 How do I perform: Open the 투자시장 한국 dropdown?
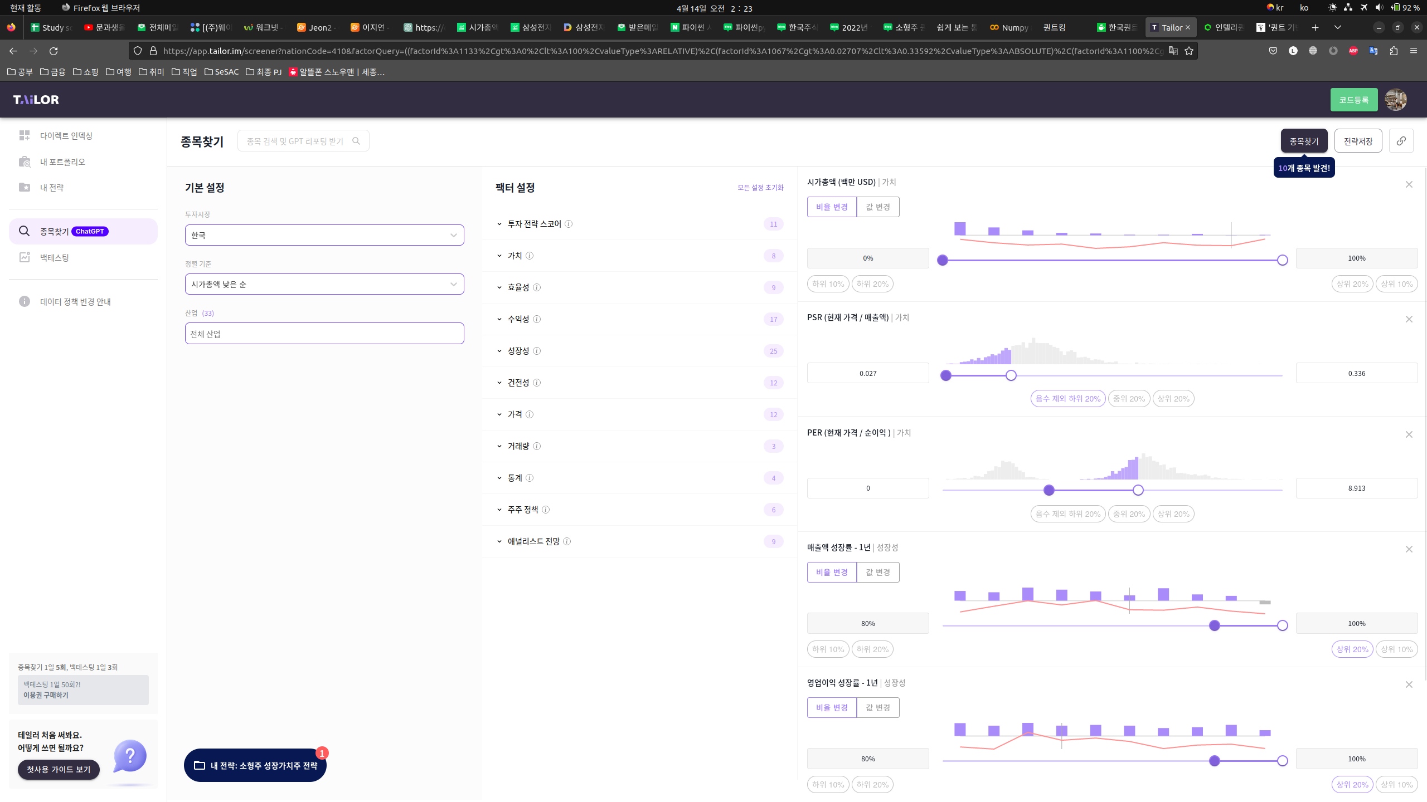coord(324,235)
